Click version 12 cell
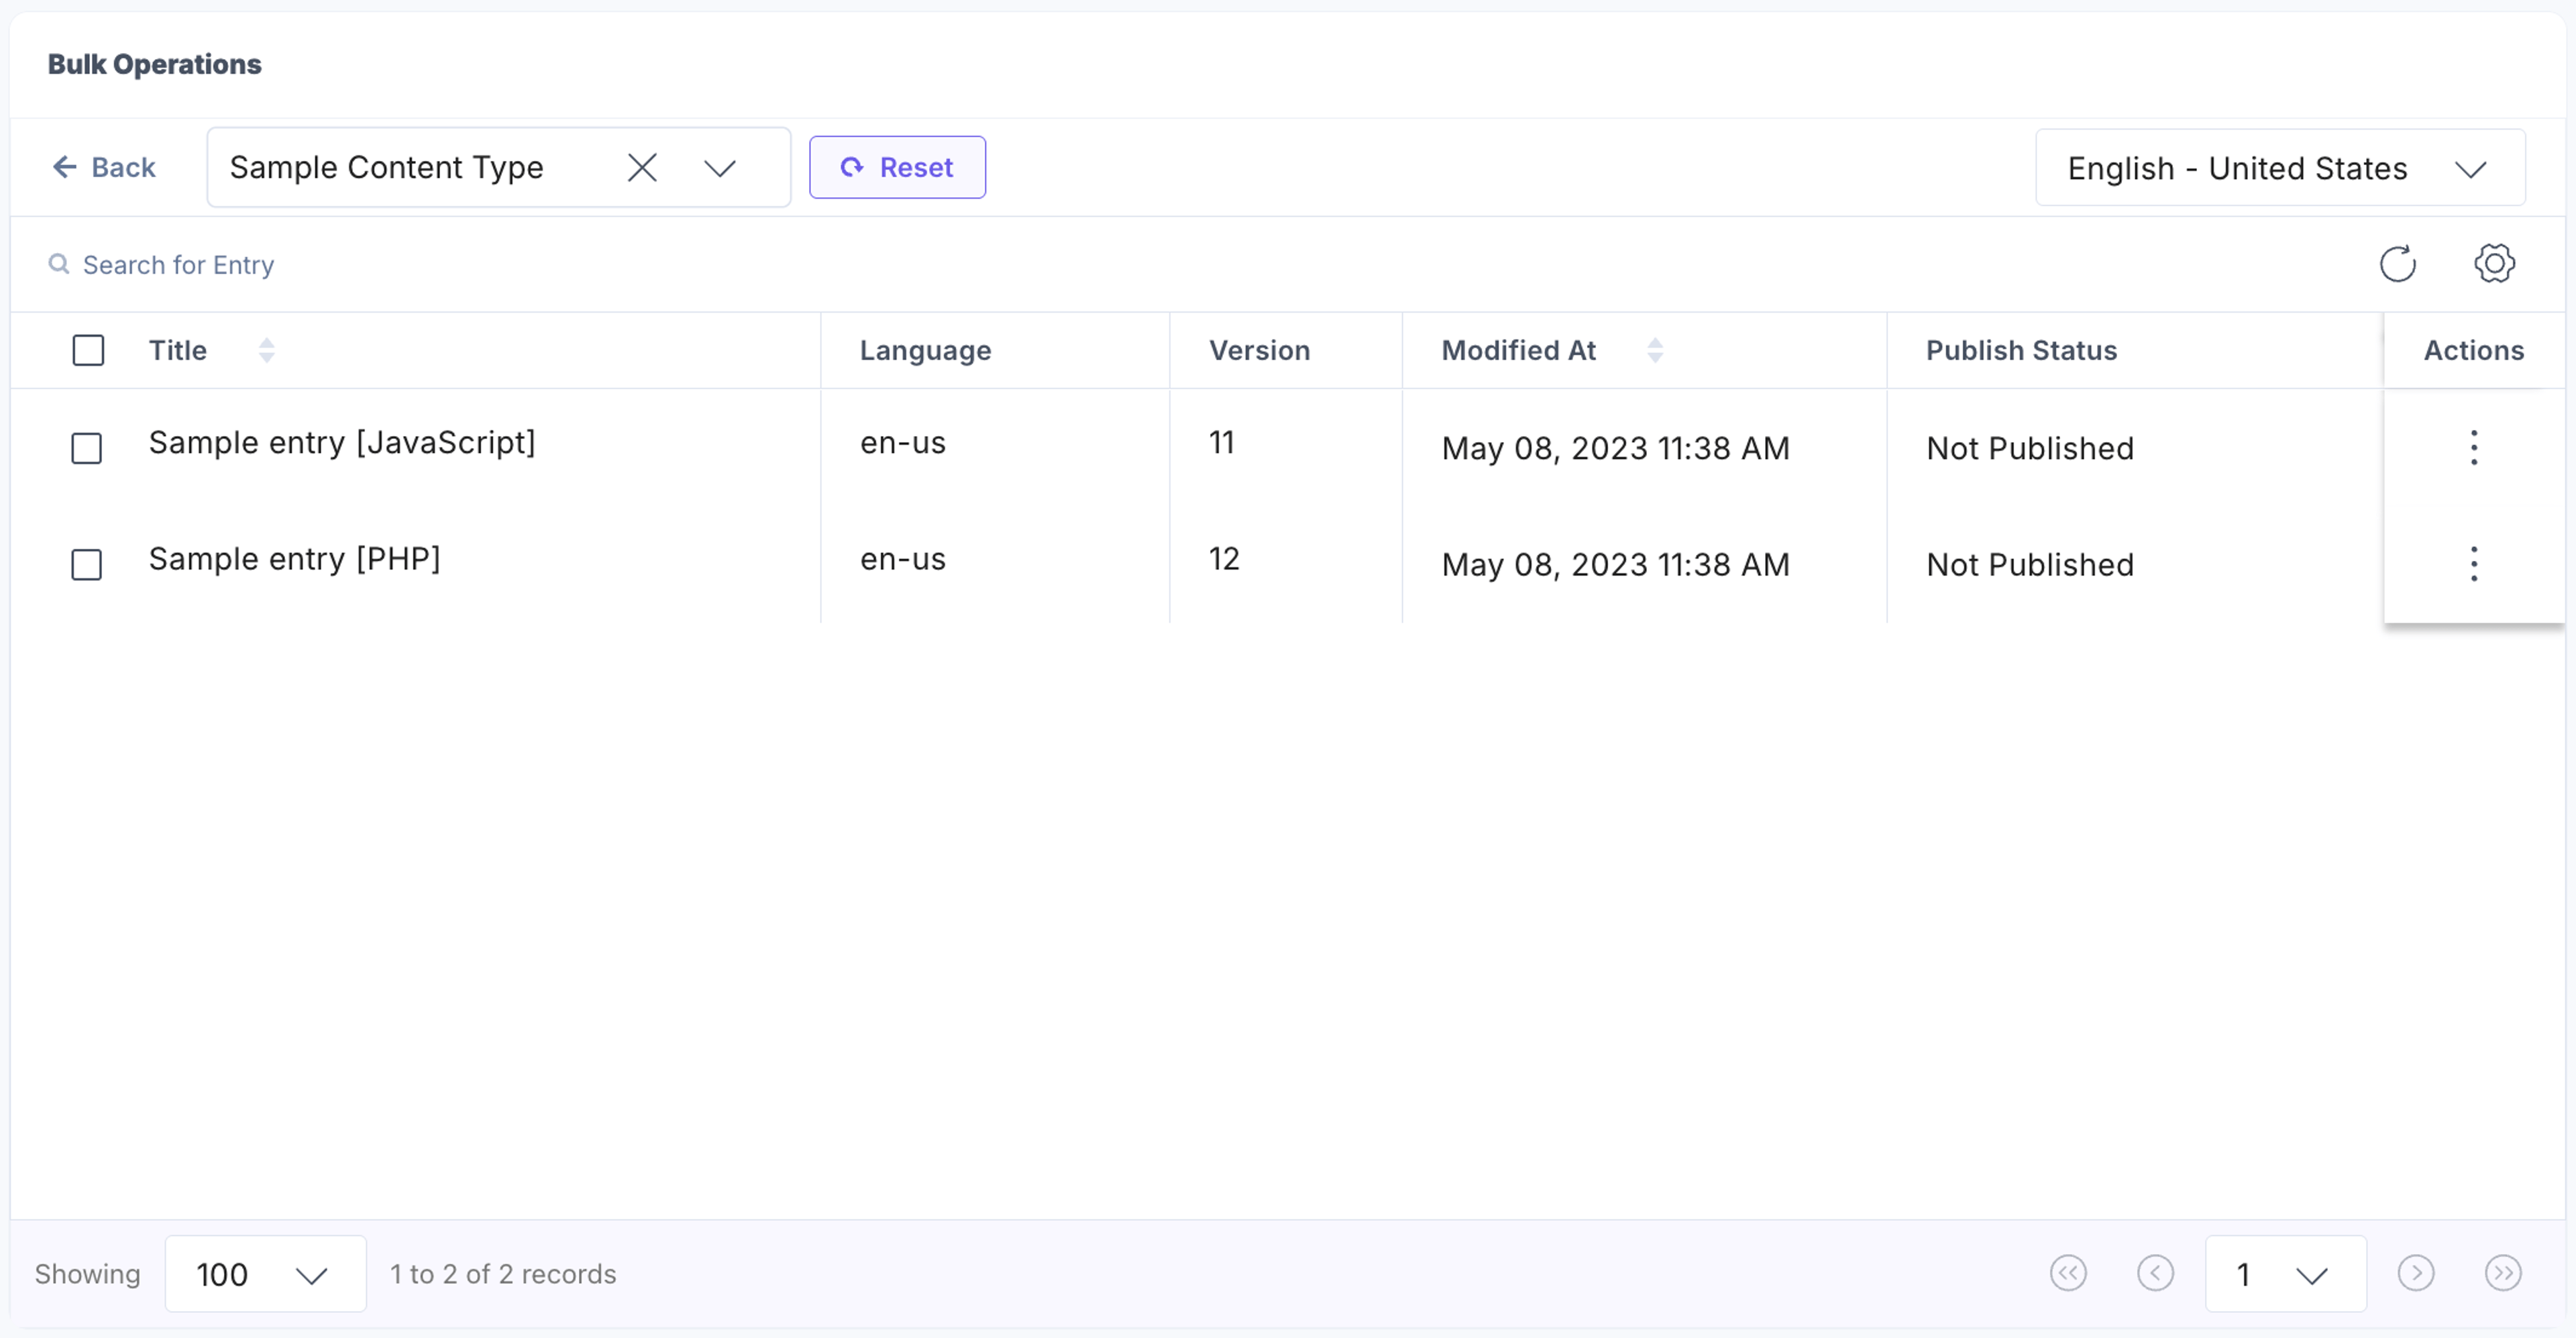 (1224, 558)
